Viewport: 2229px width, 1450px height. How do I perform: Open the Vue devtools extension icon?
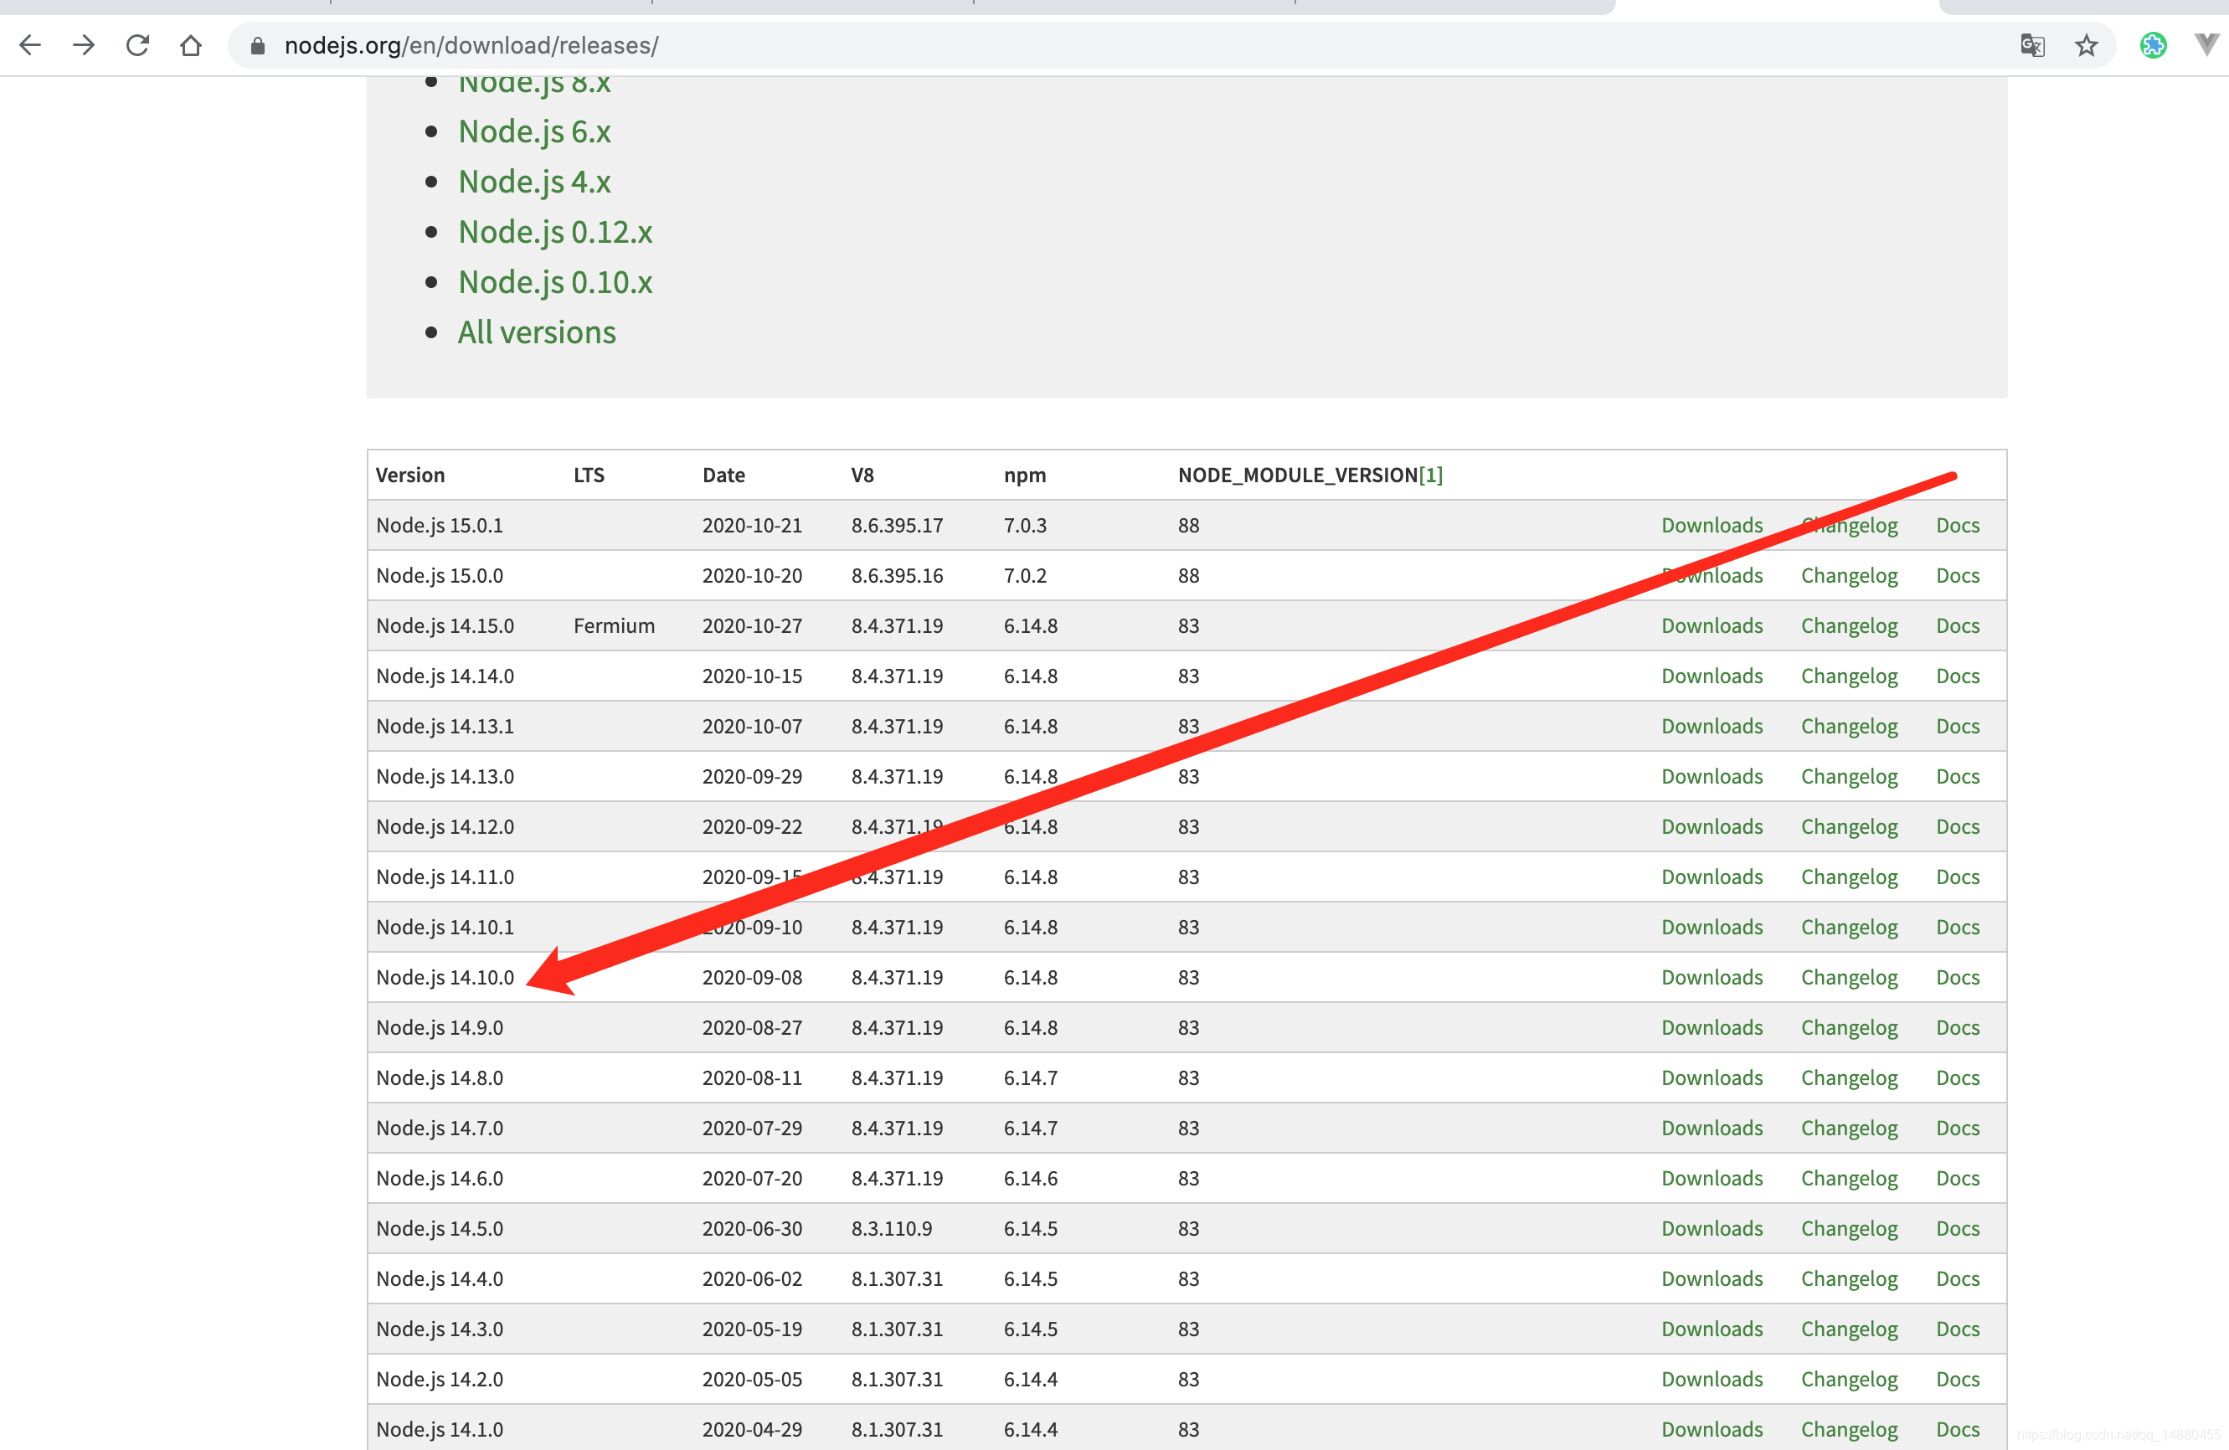[2206, 45]
